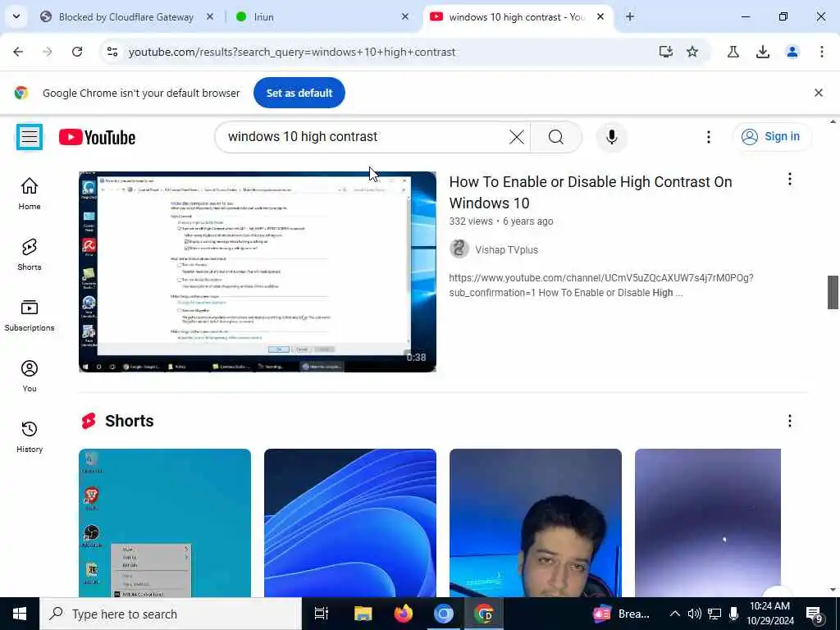
Task: Open the tab search dropdown arrow
Action: coord(16,16)
